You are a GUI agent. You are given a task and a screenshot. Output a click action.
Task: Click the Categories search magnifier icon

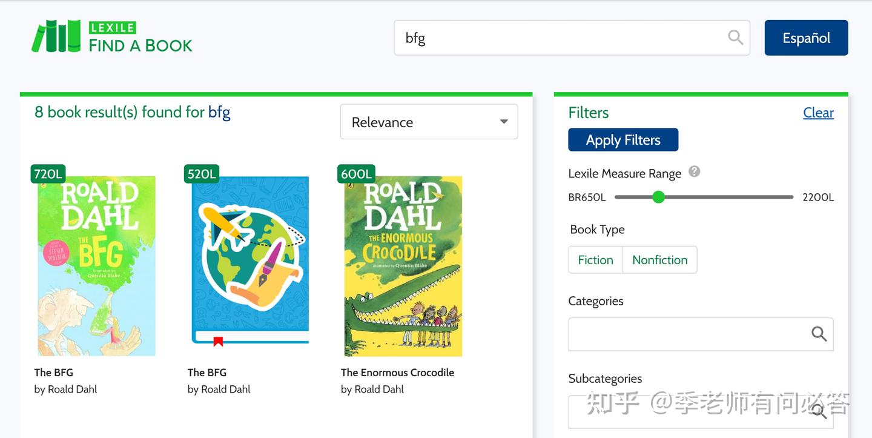(819, 334)
